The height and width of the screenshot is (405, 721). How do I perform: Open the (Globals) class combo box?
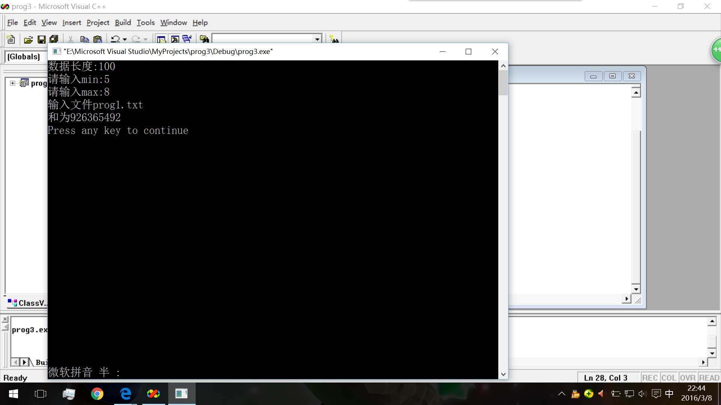pyautogui.click(x=26, y=57)
